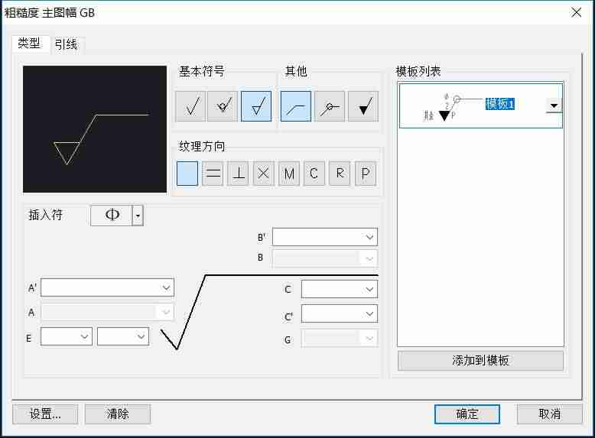This screenshot has height=438, width=595.
Task: Select the filled triangle symbol under 其他
Action: (363, 106)
